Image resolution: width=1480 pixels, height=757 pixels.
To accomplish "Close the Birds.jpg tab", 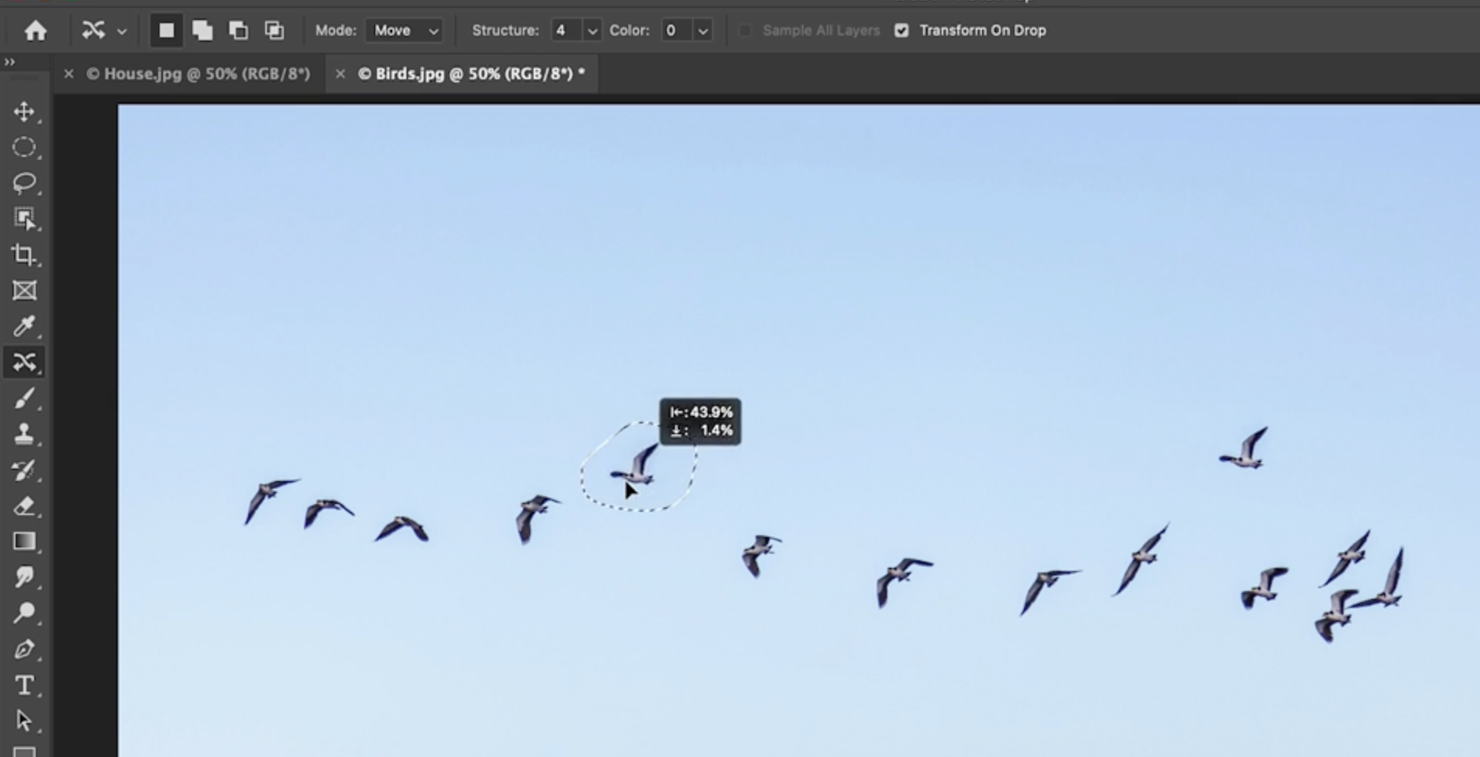I will point(340,74).
